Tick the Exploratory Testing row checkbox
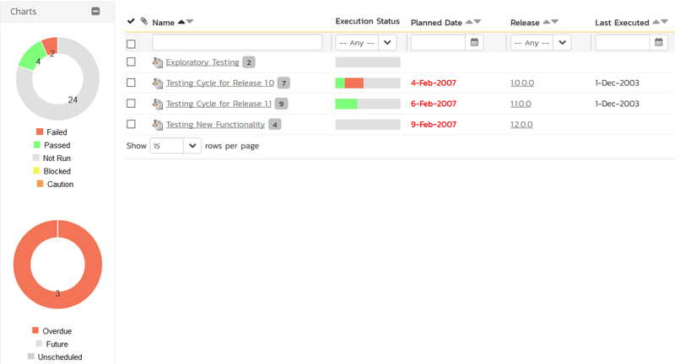This screenshot has width=675, height=364. 131,62
